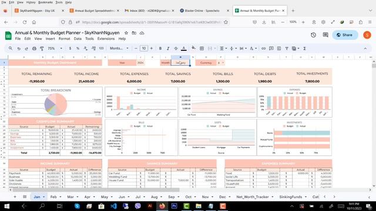This screenshot has width=376, height=211.
Task: Open the zoom 75% dropdown
Action: pos(55,48)
